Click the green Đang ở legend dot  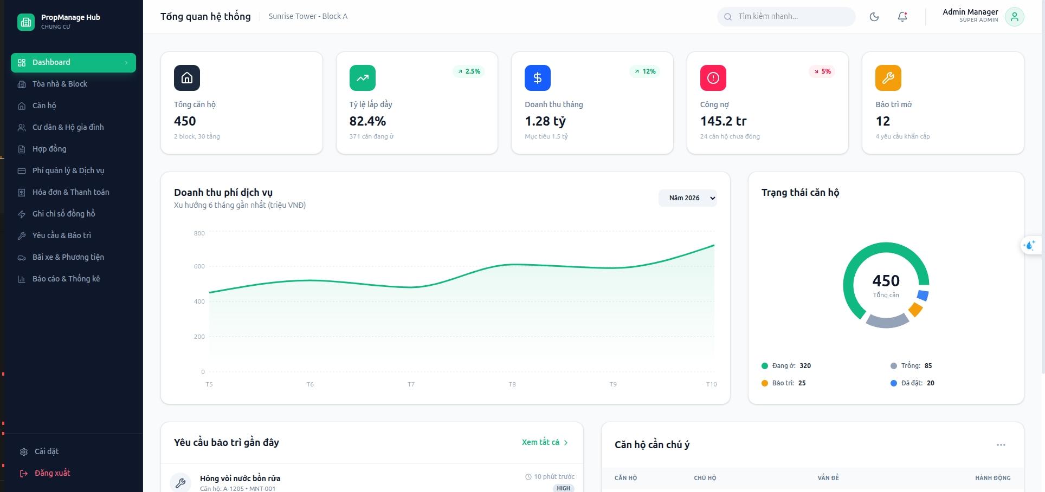click(765, 366)
